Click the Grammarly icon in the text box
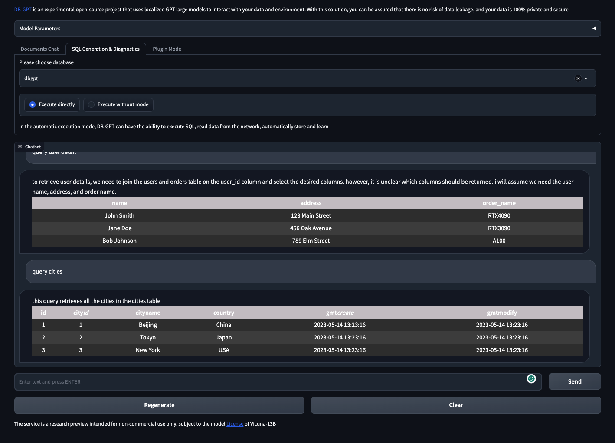This screenshot has height=443, width=615. [x=531, y=379]
